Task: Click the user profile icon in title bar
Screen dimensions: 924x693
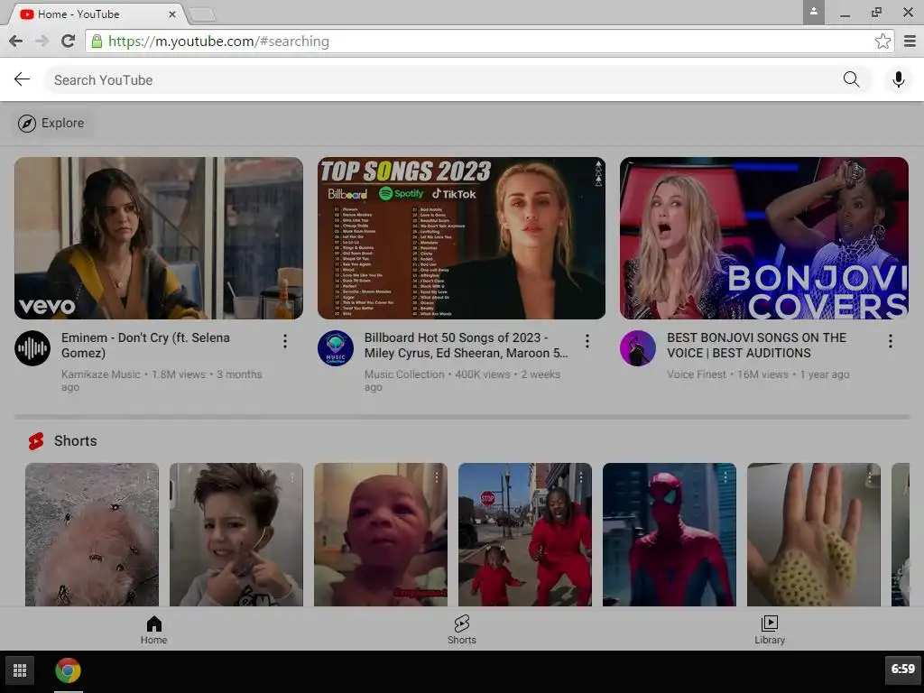Action: coord(813,12)
